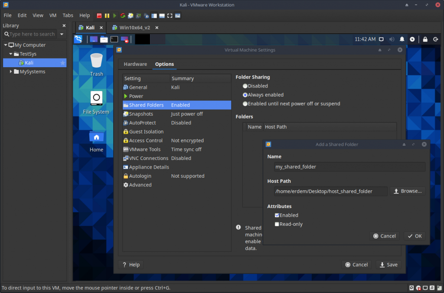The height and width of the screenshot is (293, 444).
Task: Cancel the Add a Shared Folder dialog
Action: [385, 236]
